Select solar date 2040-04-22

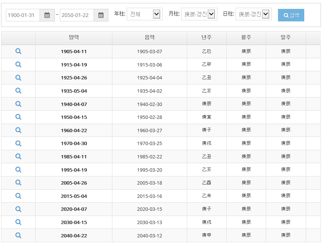coord(74,236)
